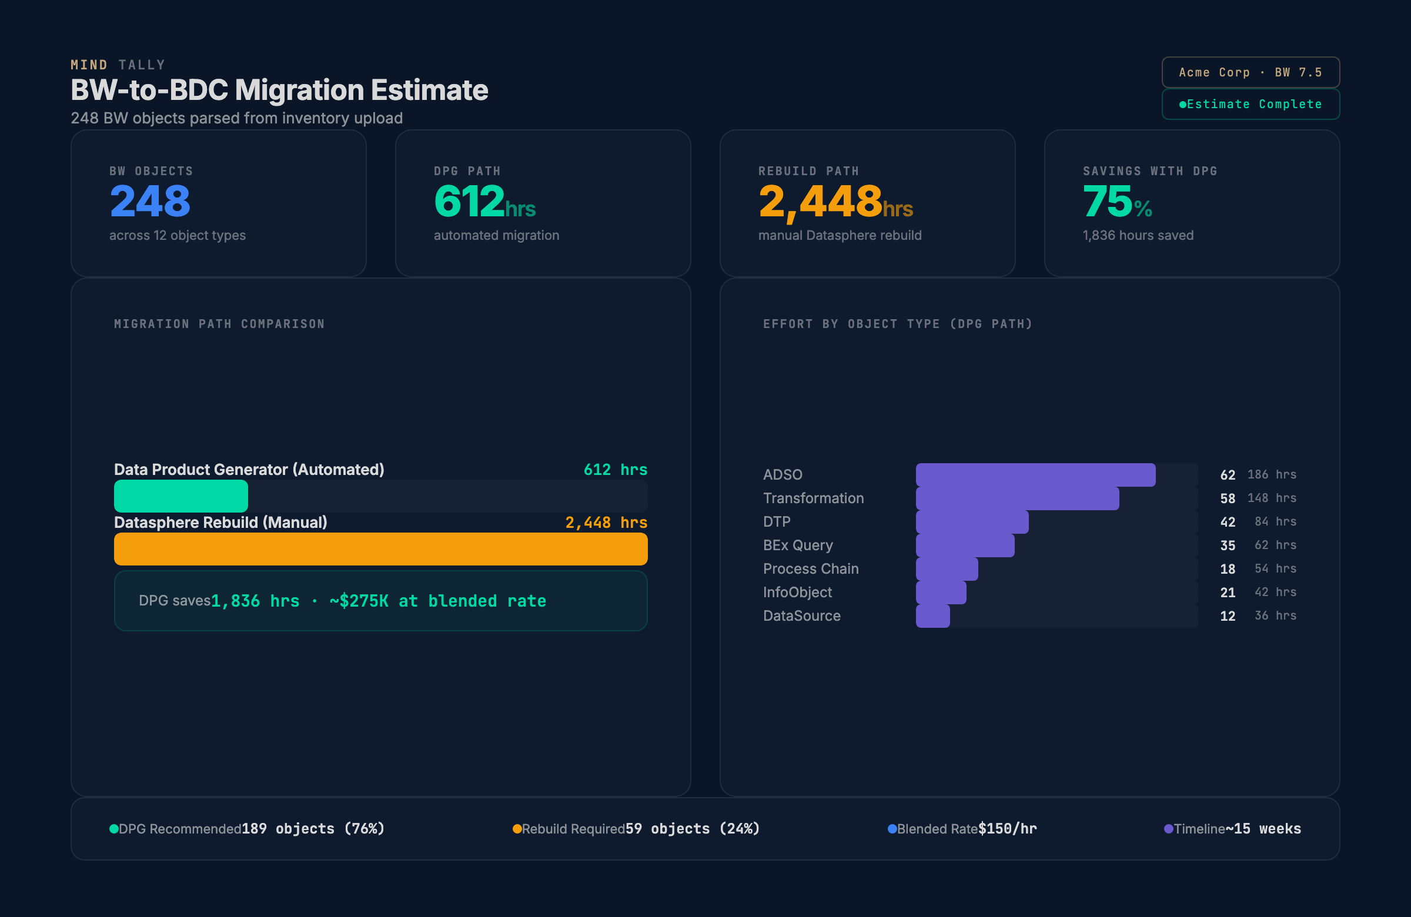The height and width of the screenshot is (917, 1411).
Task: Click the BEx Query effort bar
Action: 965,545
